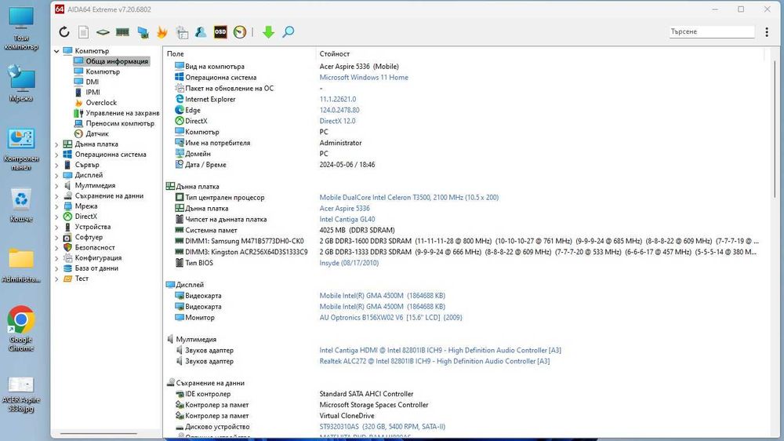784x441 pixels.
Task: Open the Overclock tree item
Action: coord(101,103)
